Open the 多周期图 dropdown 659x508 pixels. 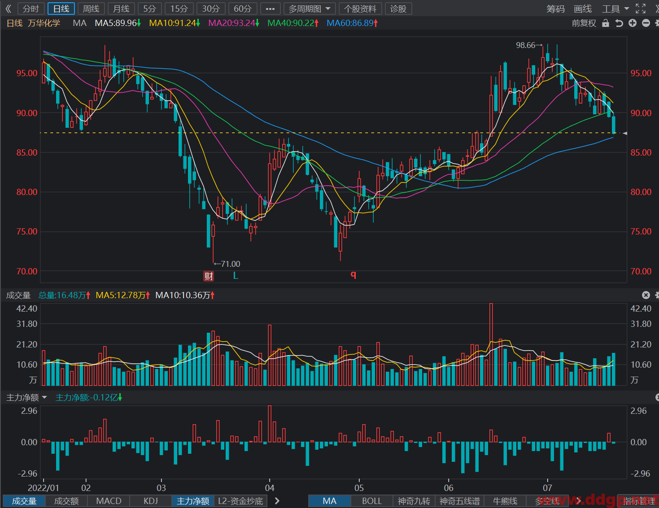[310, 9]
